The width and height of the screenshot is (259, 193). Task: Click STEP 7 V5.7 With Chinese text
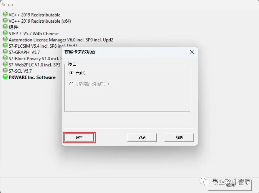34,34
